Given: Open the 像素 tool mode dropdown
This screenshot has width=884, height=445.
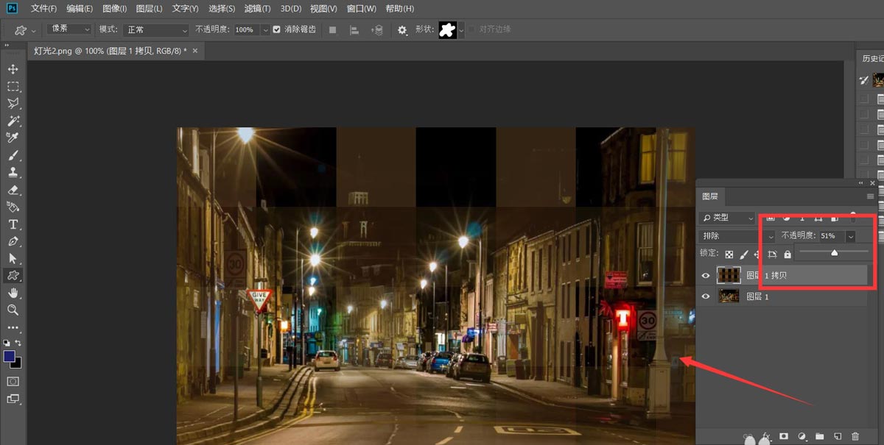Looking at the screenshot, I should (69, 29).
